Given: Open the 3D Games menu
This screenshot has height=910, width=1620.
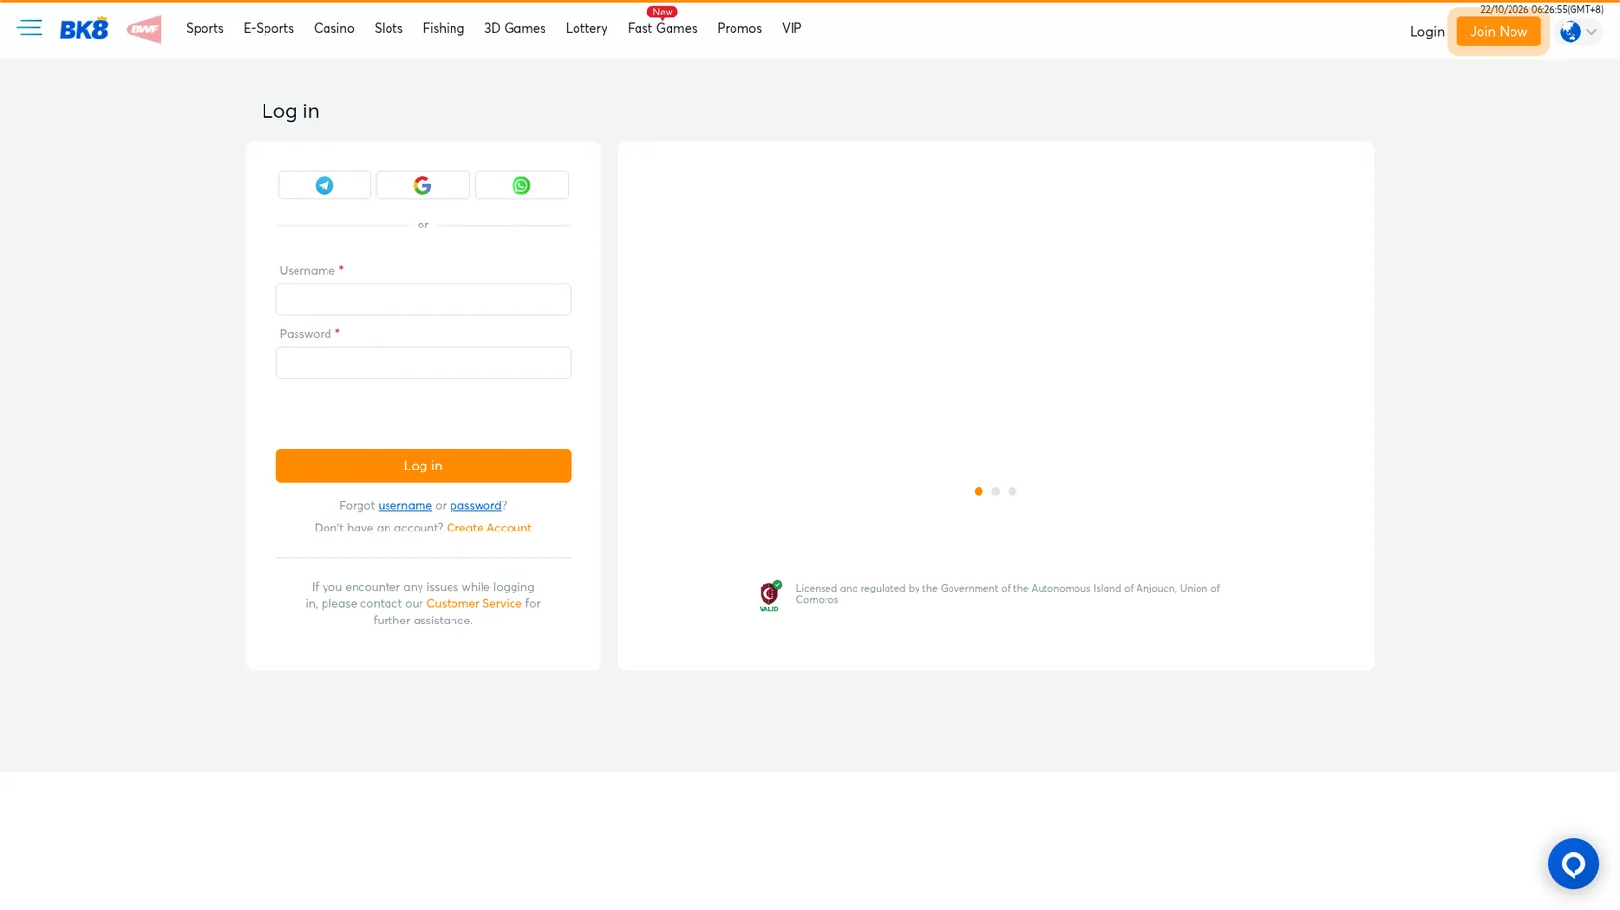Looking at the screenshot, I should click(x=514, y=28).
